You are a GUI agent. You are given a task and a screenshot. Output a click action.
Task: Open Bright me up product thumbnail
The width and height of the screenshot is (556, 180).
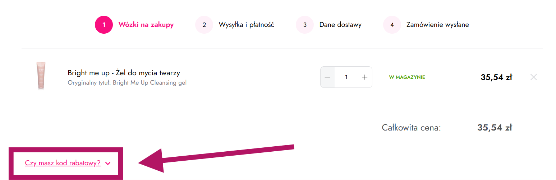(41, 75)
